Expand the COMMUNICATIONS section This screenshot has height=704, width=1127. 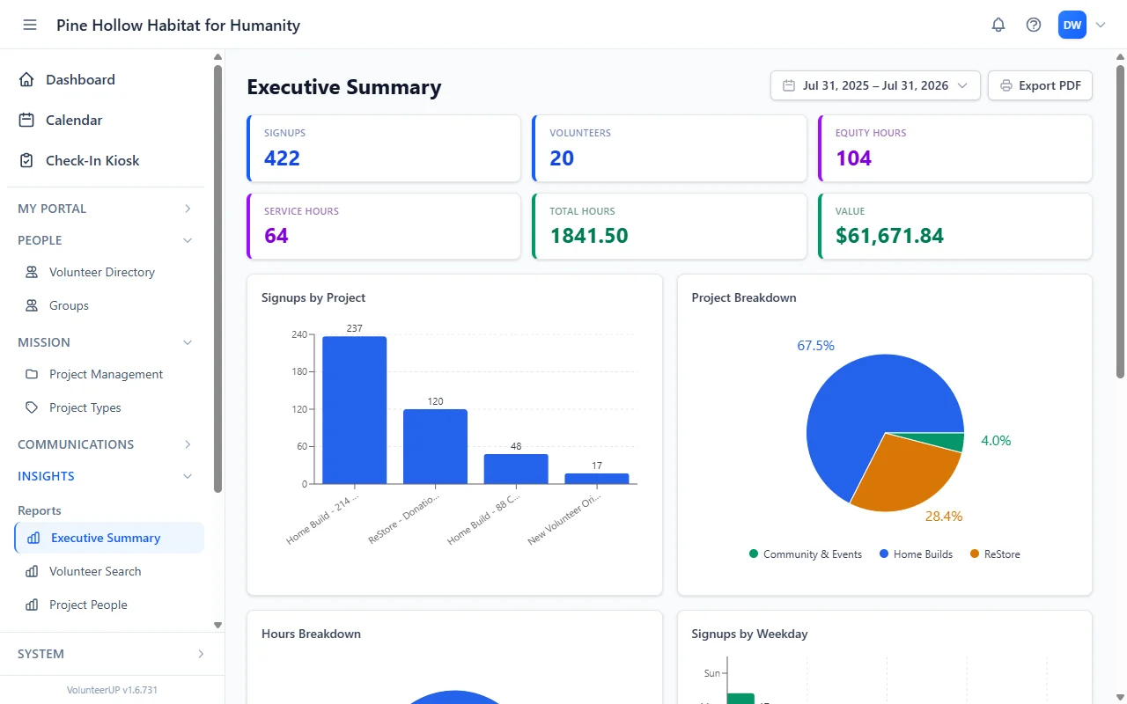pos(106,444)
